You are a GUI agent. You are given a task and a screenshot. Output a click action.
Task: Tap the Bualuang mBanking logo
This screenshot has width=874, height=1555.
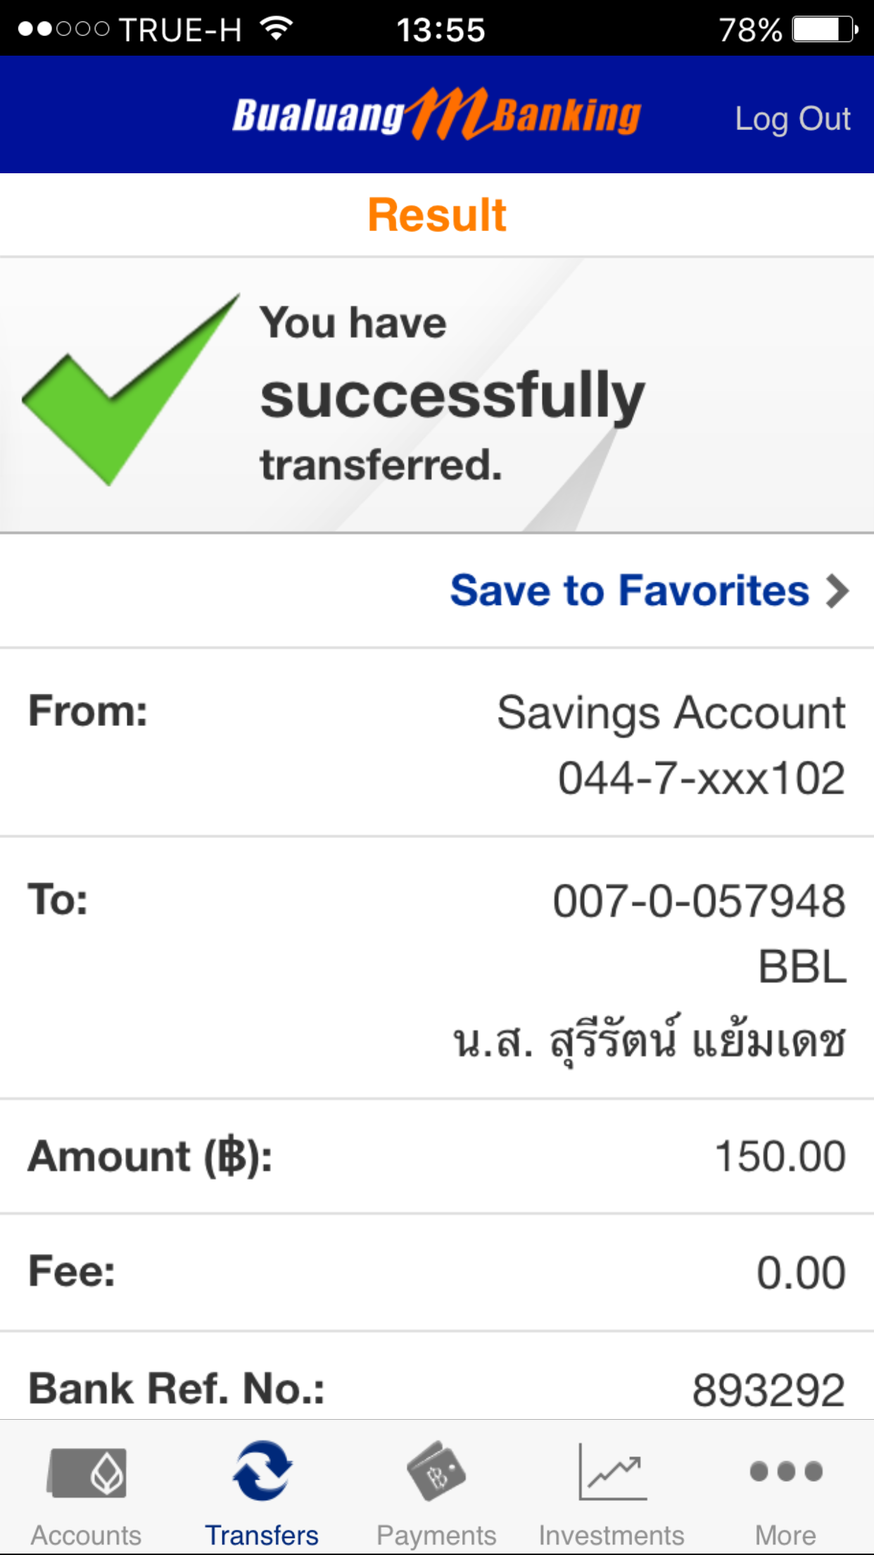[x=436, y=115]
